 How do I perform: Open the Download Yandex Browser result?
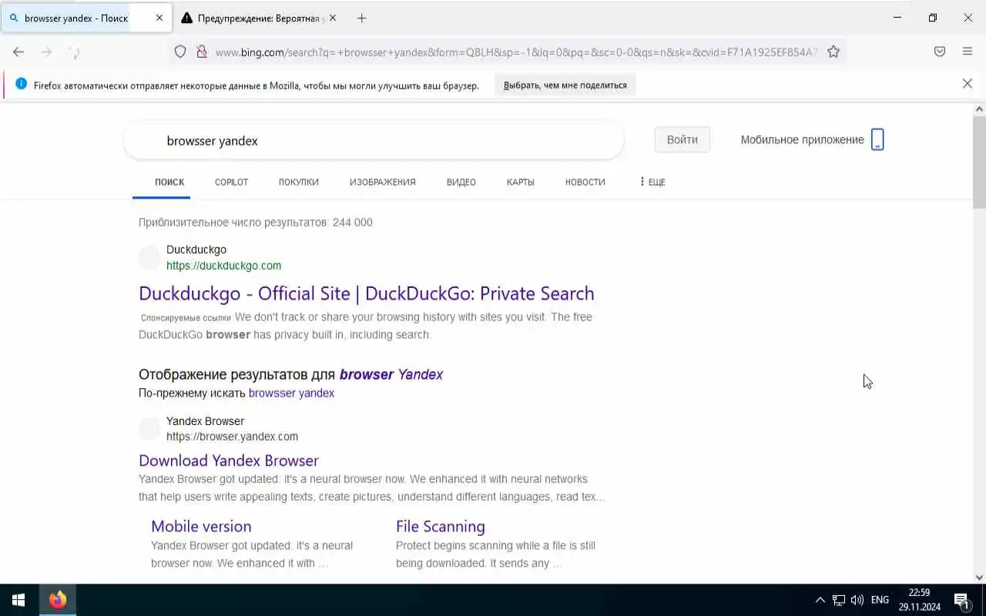229,460
